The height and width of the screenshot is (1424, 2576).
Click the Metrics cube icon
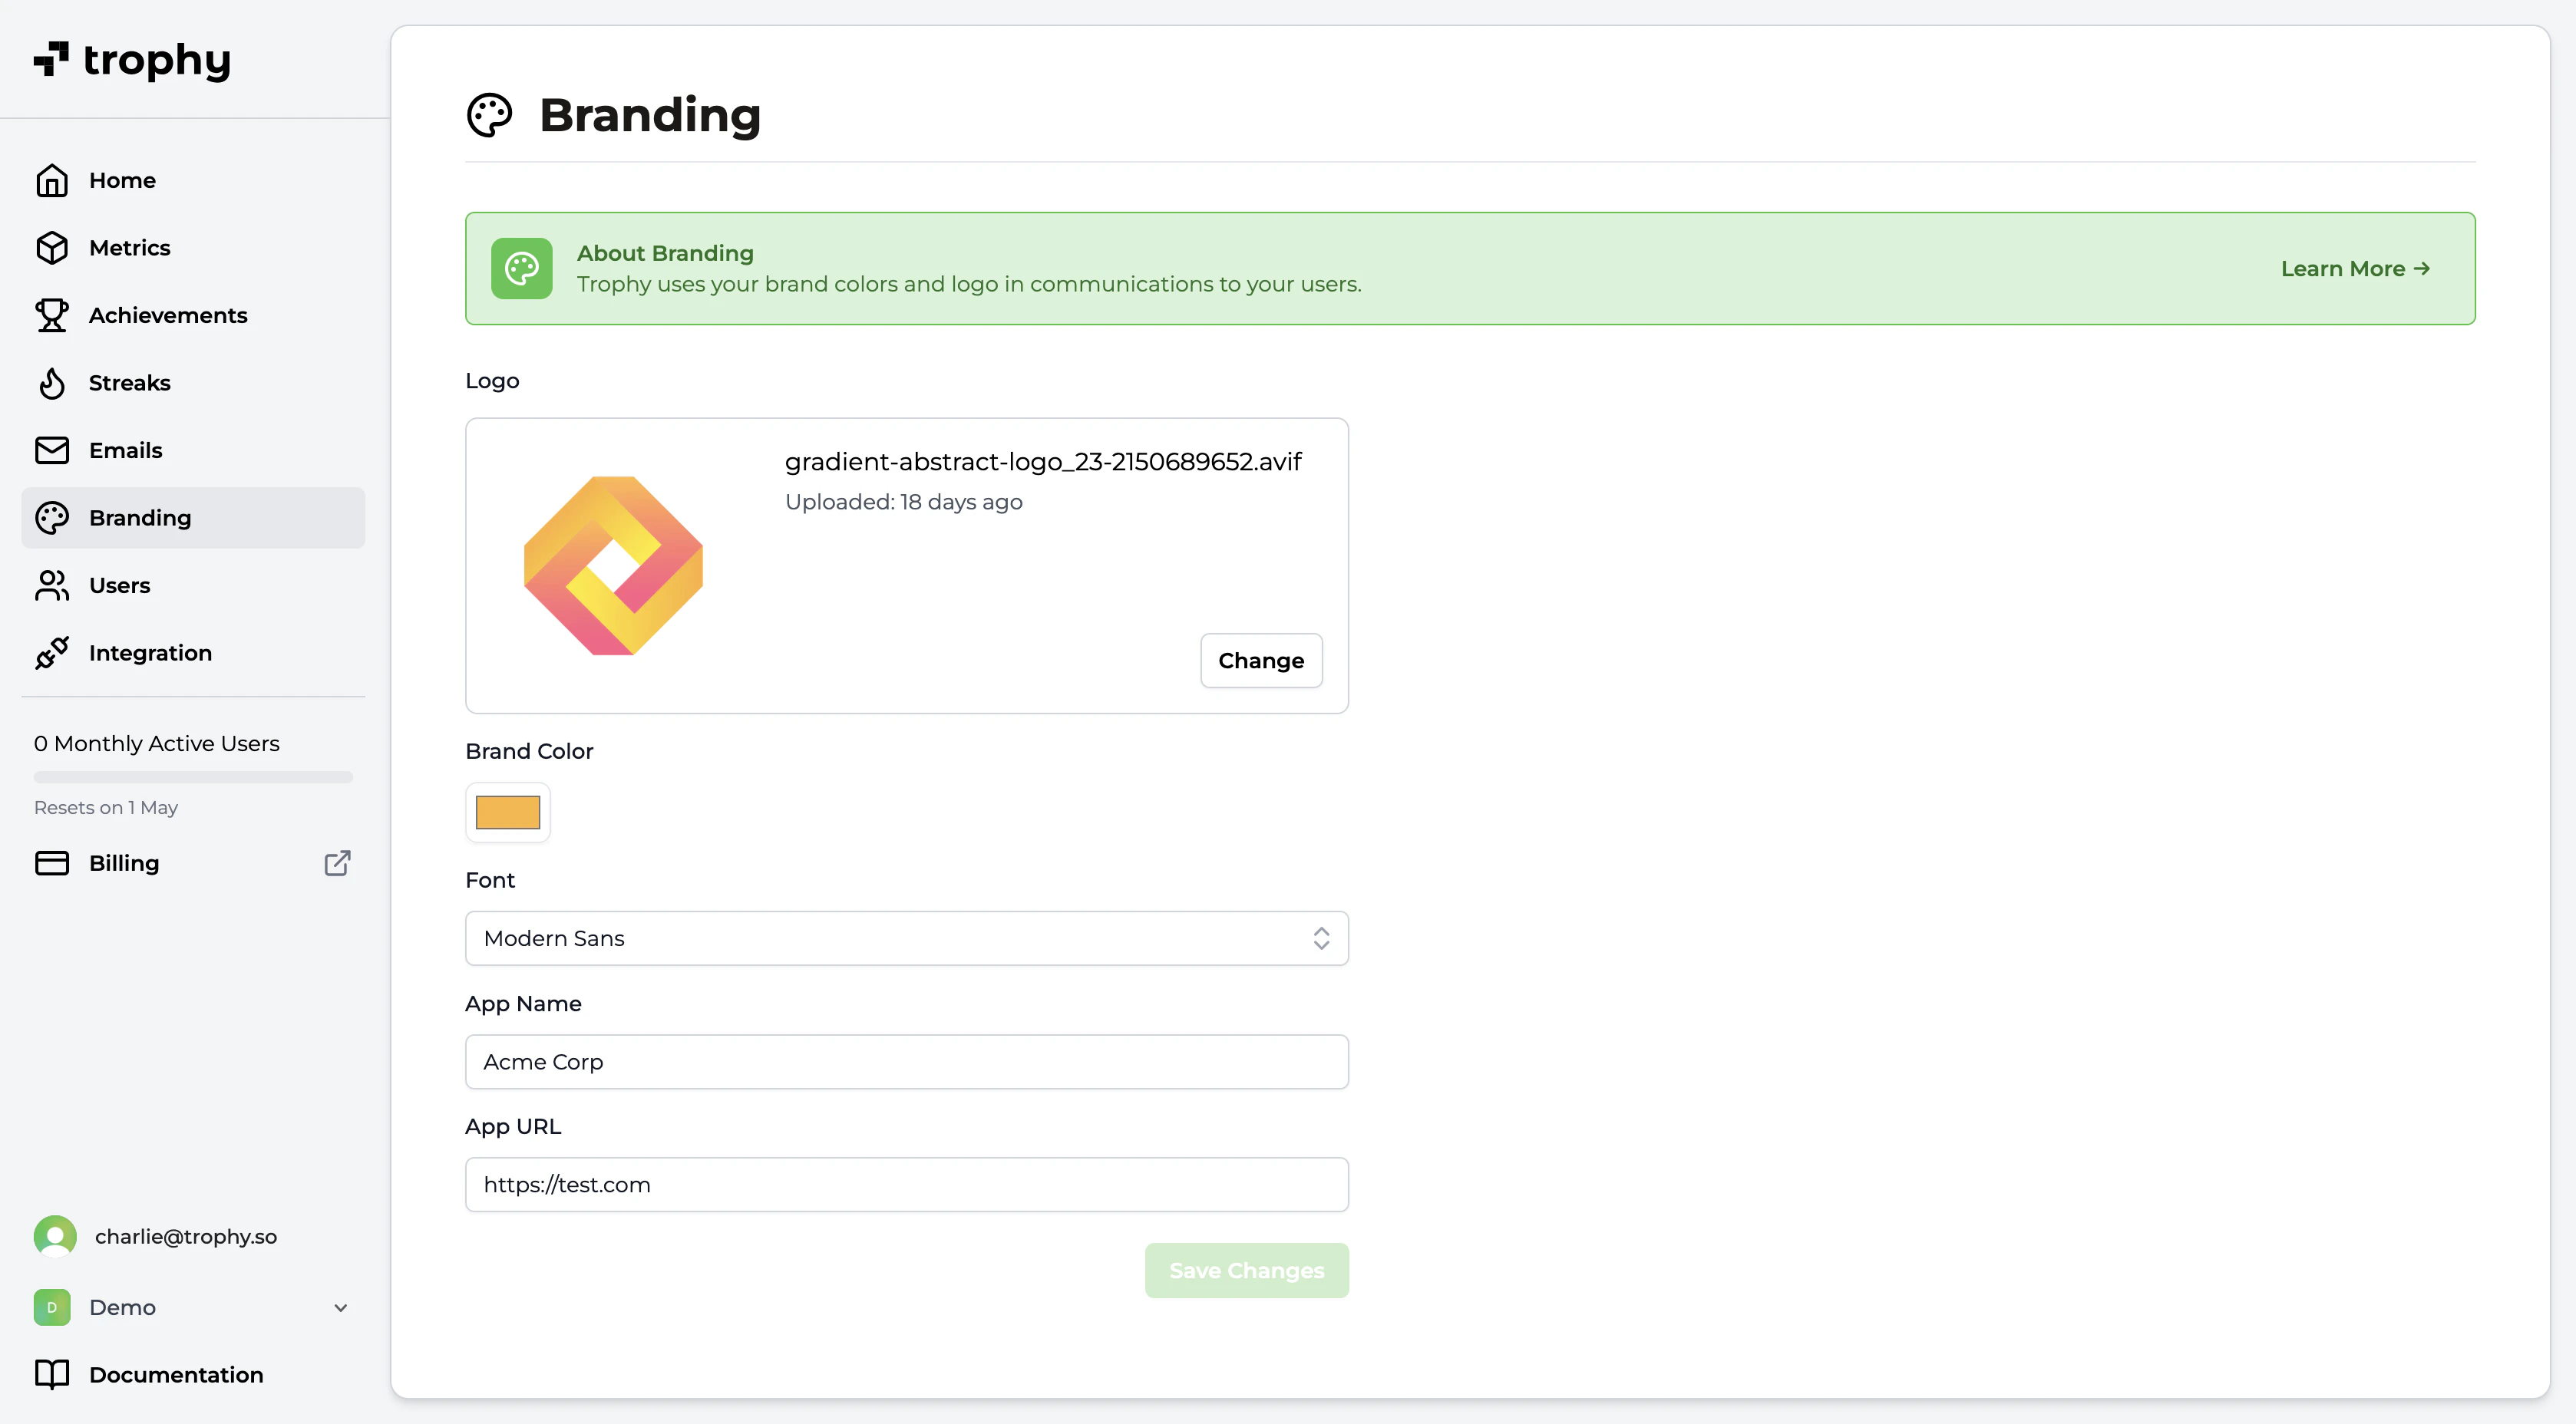[x=52, y=248]
